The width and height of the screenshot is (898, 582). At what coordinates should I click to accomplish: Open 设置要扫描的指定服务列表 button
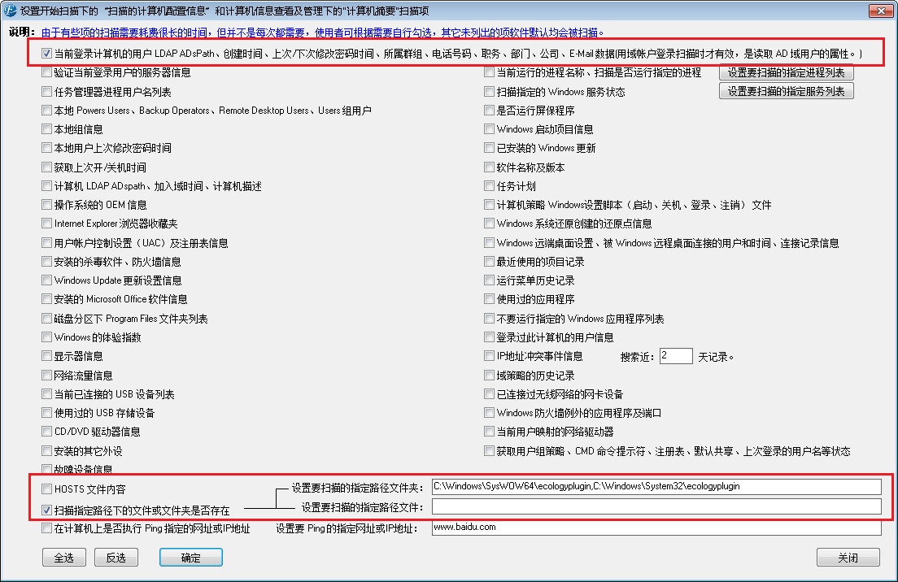(787, 91)
